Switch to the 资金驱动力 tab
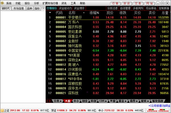 (66, 8)
